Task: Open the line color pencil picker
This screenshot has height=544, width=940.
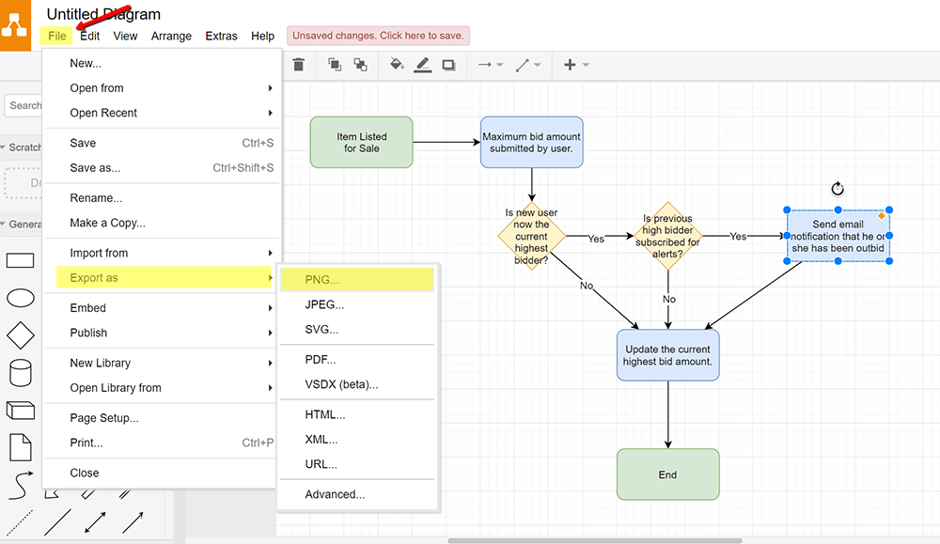Action: (x=422, y=65)
